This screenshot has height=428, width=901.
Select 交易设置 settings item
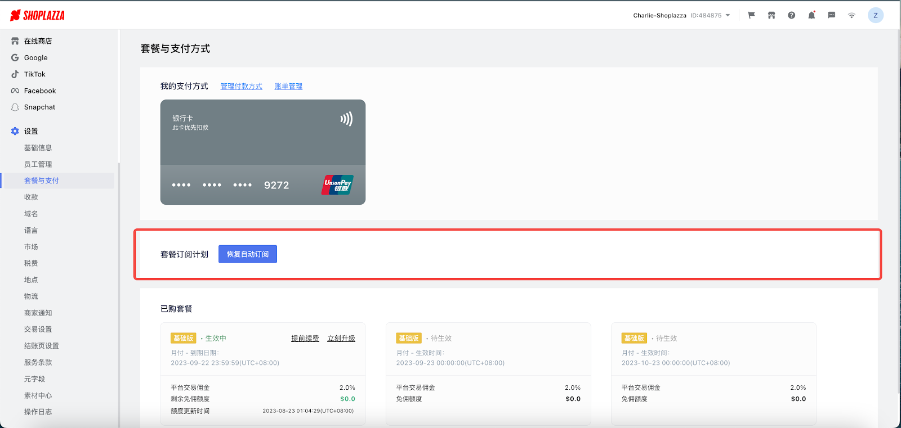(x=38, y=330)
